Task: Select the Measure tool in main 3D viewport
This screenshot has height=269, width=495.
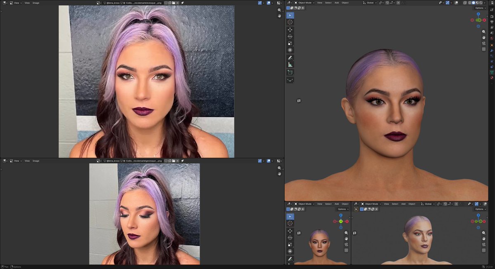Action: (x=290, y=65)
